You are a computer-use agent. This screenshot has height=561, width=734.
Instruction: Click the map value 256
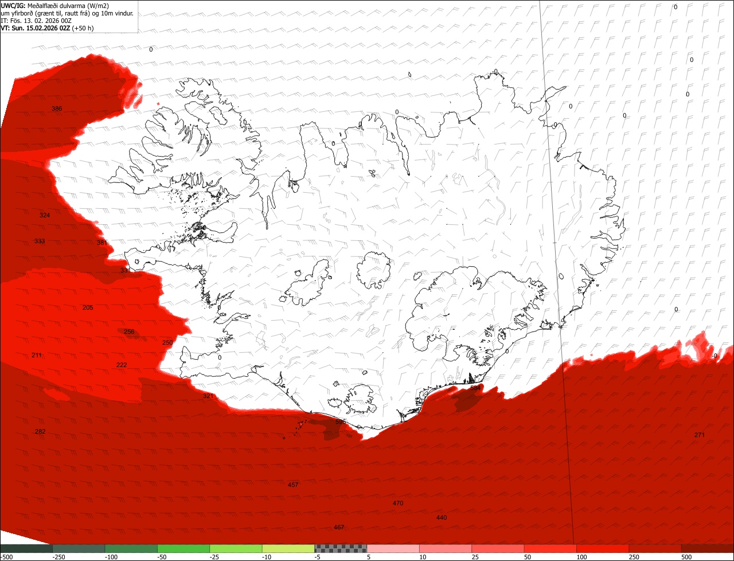point(129,332)
